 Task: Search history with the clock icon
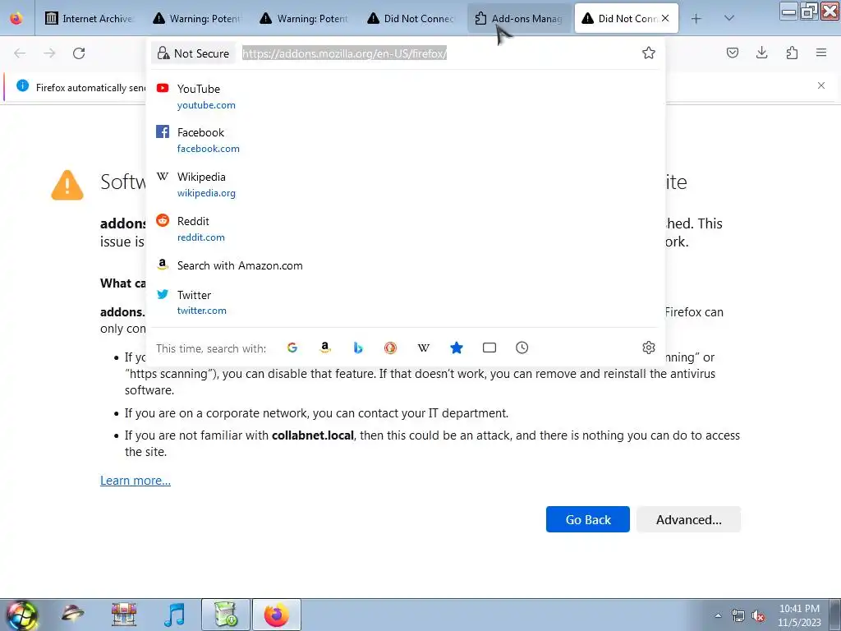click(522, 348)
